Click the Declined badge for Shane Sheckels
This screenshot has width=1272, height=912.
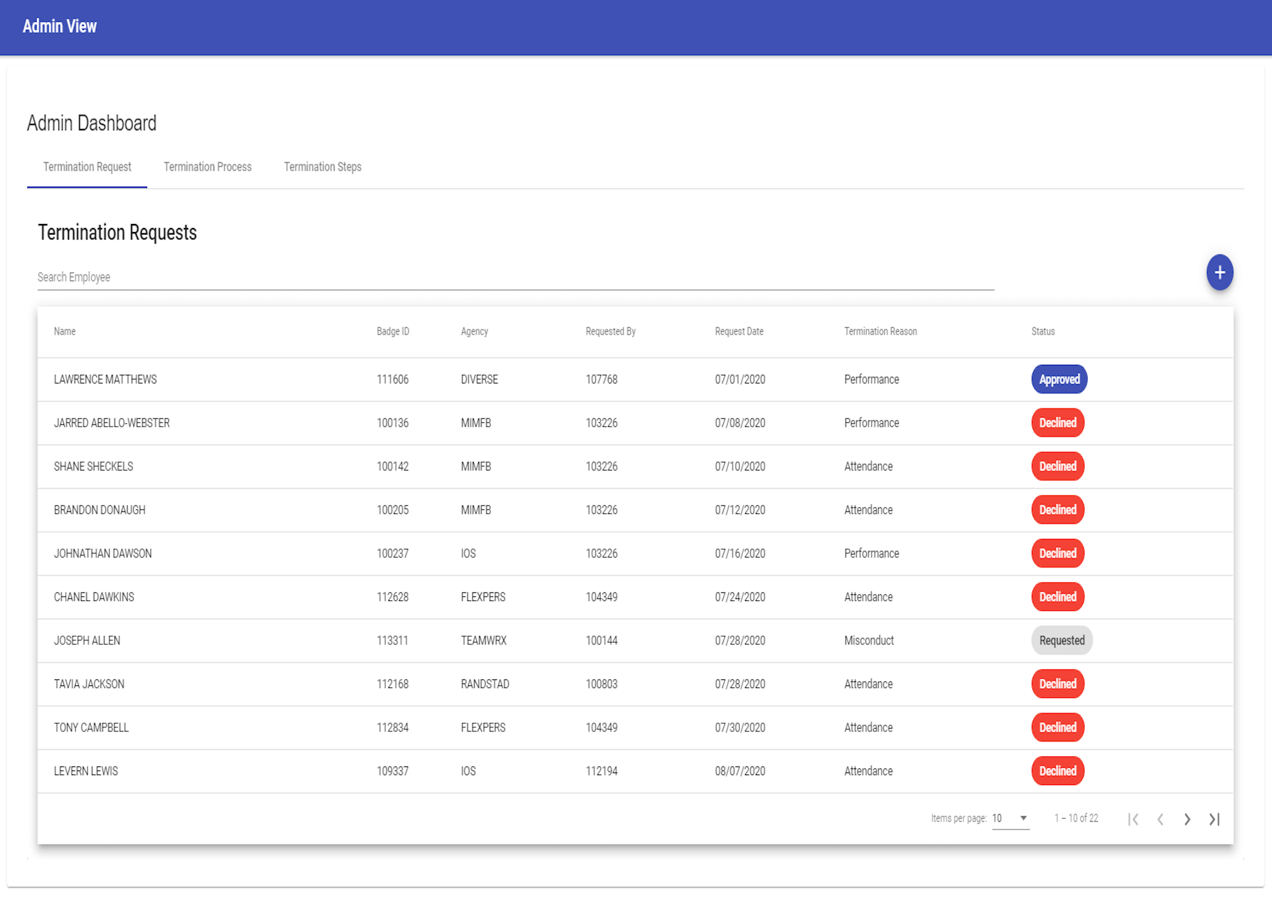click(1057, 466)
